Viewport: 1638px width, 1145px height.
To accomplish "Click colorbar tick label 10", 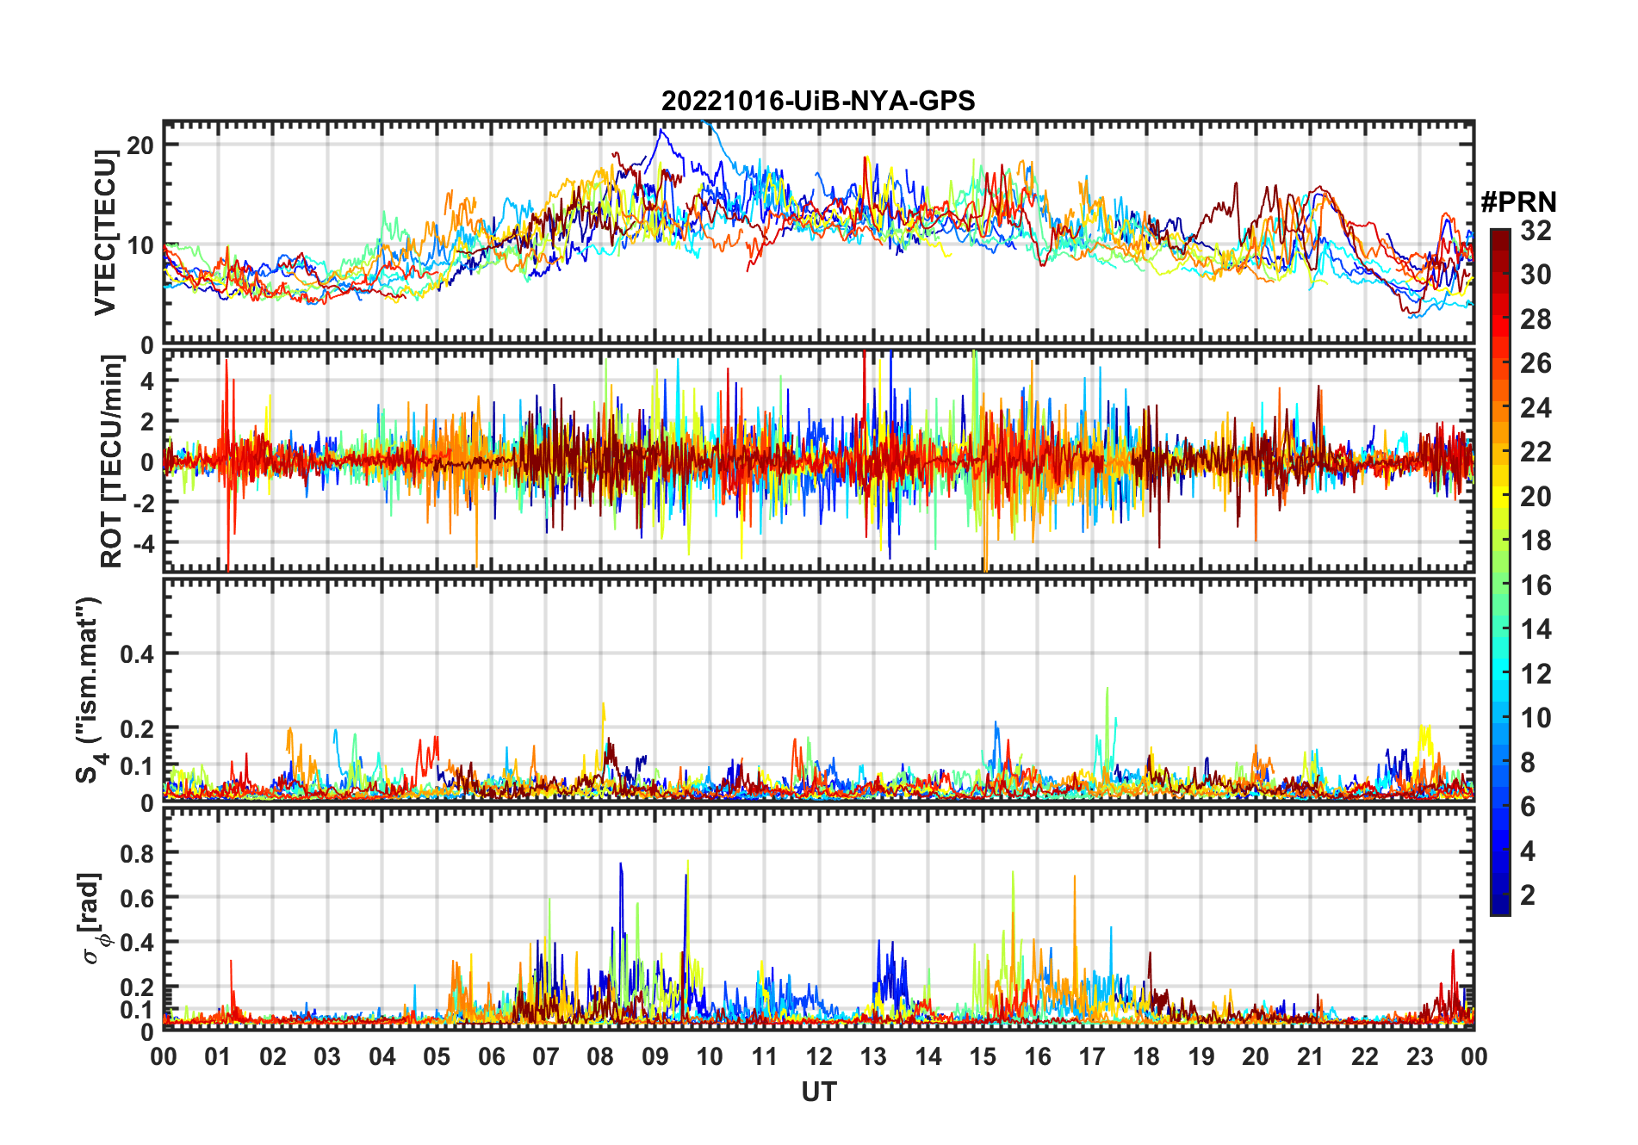I will (1536, 718).
